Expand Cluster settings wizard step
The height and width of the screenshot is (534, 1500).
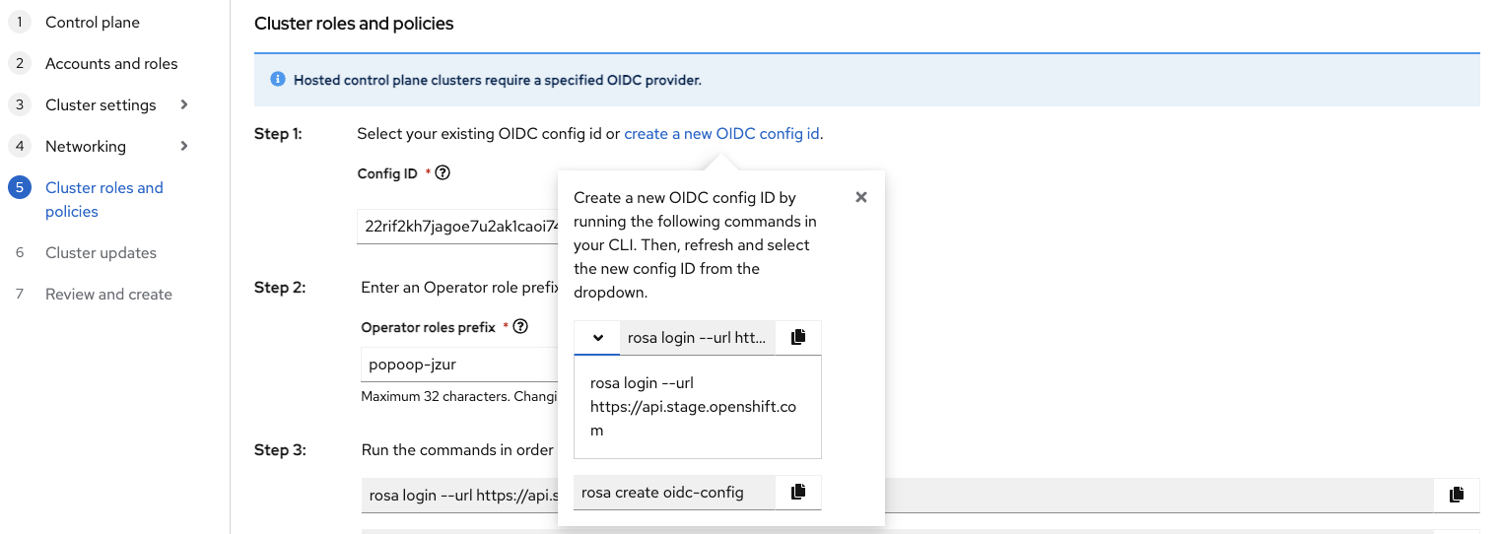(184, 104)
